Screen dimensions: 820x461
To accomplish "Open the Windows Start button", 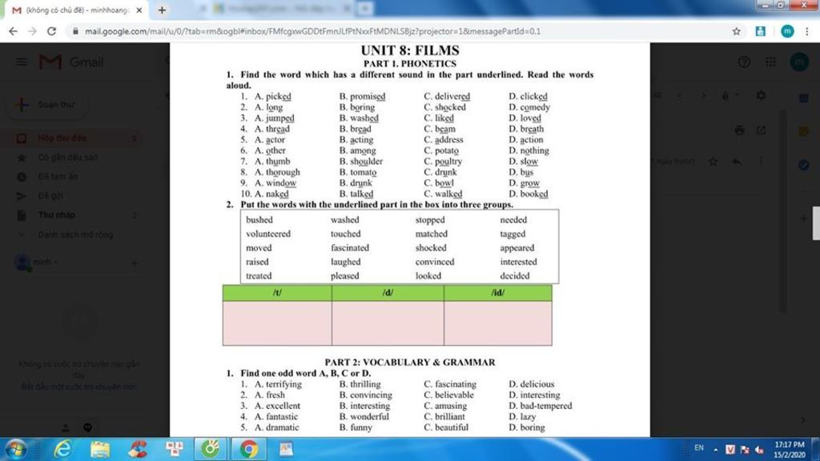I will (x=16, y=449).
